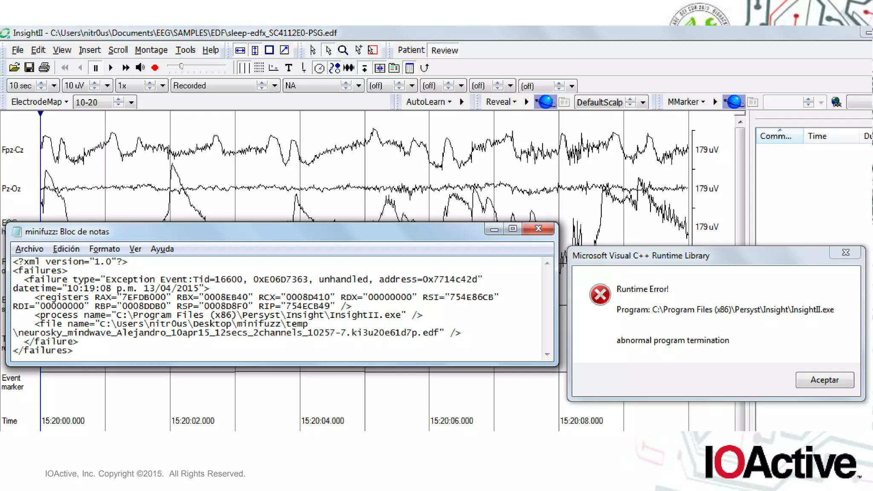Click the save disk icon
Screen dimensions: 873x491
29,67
